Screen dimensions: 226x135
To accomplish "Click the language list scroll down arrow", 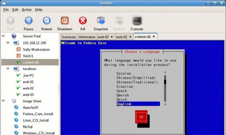I will (x=165, y=104).
